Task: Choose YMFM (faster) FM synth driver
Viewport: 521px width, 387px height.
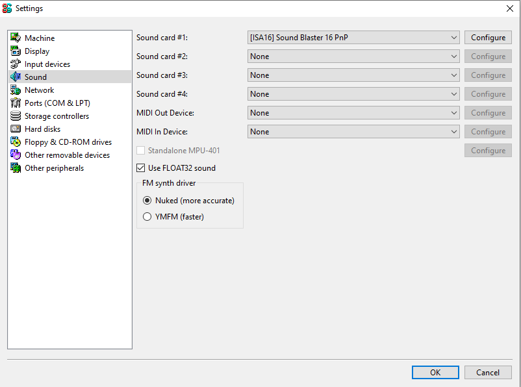Action: tap(147, 217)
